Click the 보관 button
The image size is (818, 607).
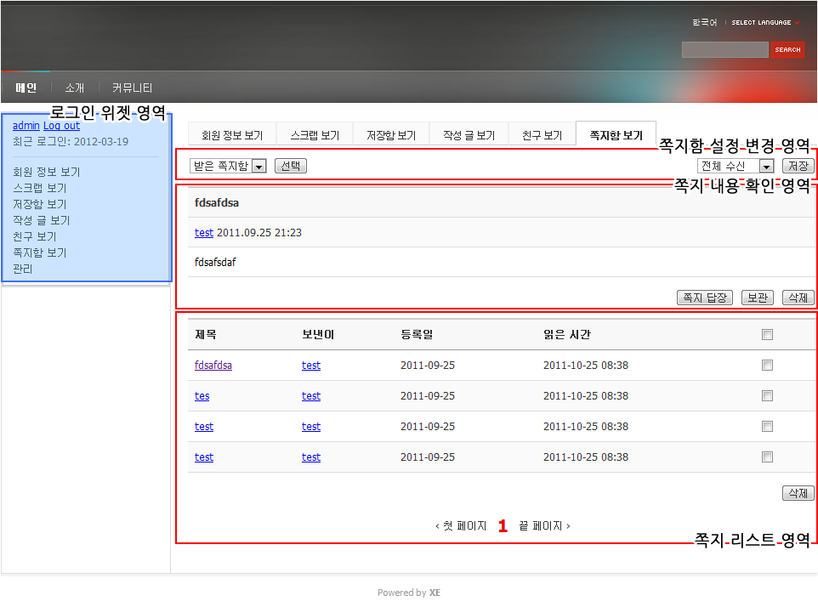757,298
